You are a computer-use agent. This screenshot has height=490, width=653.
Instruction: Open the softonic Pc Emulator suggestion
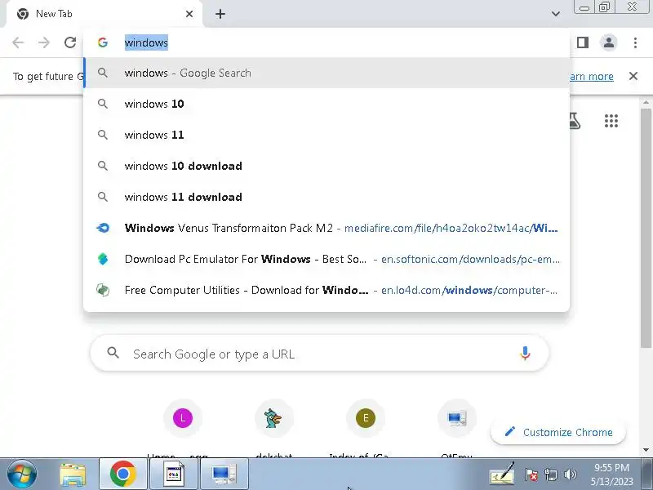[326, 259]
